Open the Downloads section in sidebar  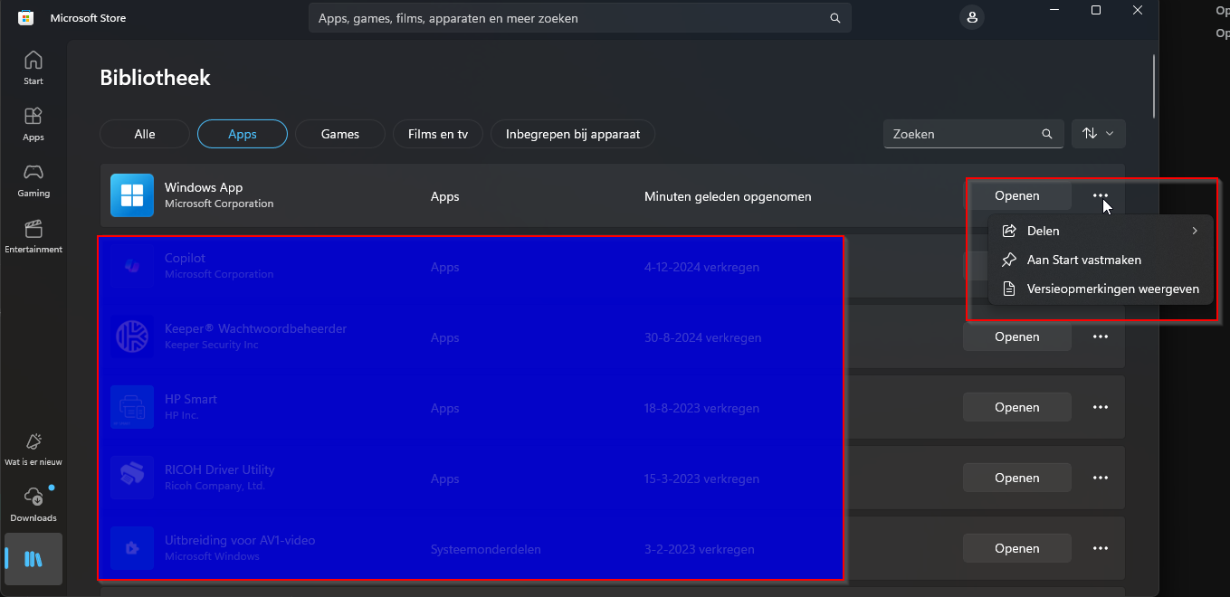point(33,505)
